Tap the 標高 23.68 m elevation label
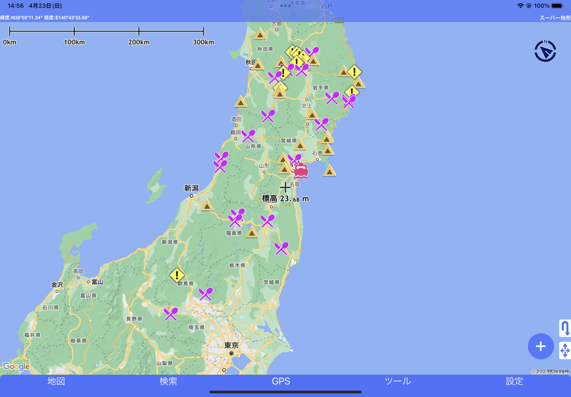The image size is (571, 397). [x=285, y=199]
